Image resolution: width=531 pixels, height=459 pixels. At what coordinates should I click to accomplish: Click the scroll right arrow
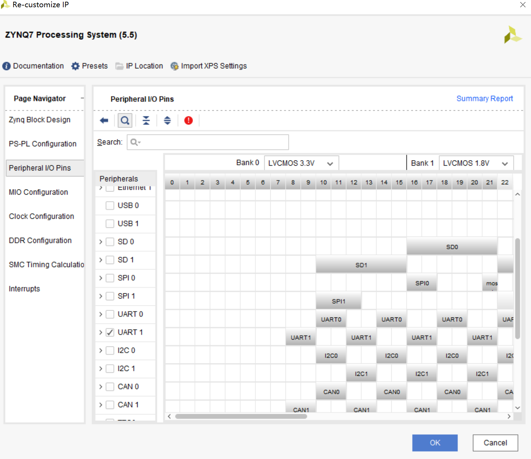tap(509, 416)
